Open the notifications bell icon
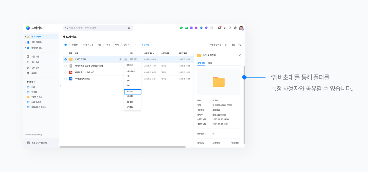The image size is (368, 172). [220, 28]
